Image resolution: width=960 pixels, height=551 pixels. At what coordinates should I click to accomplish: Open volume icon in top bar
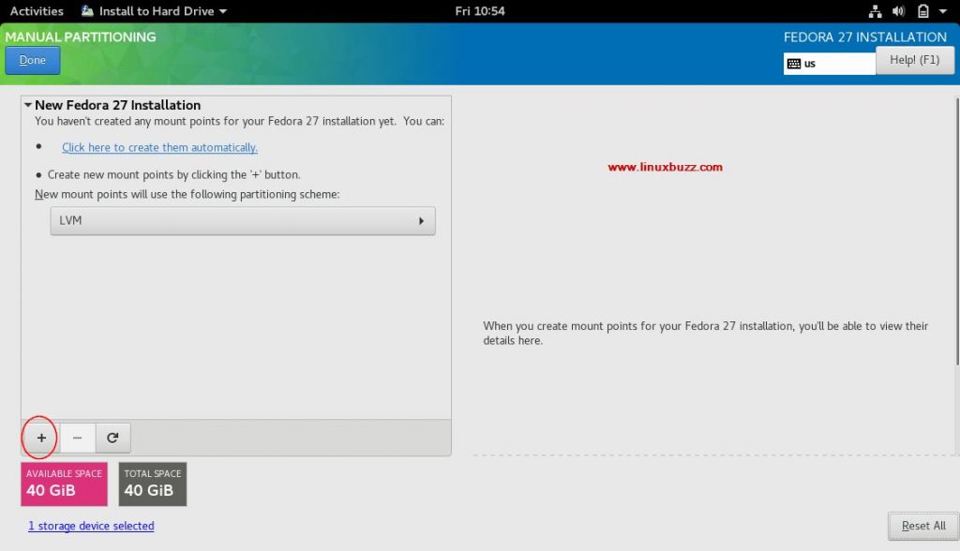pos(899,11)
